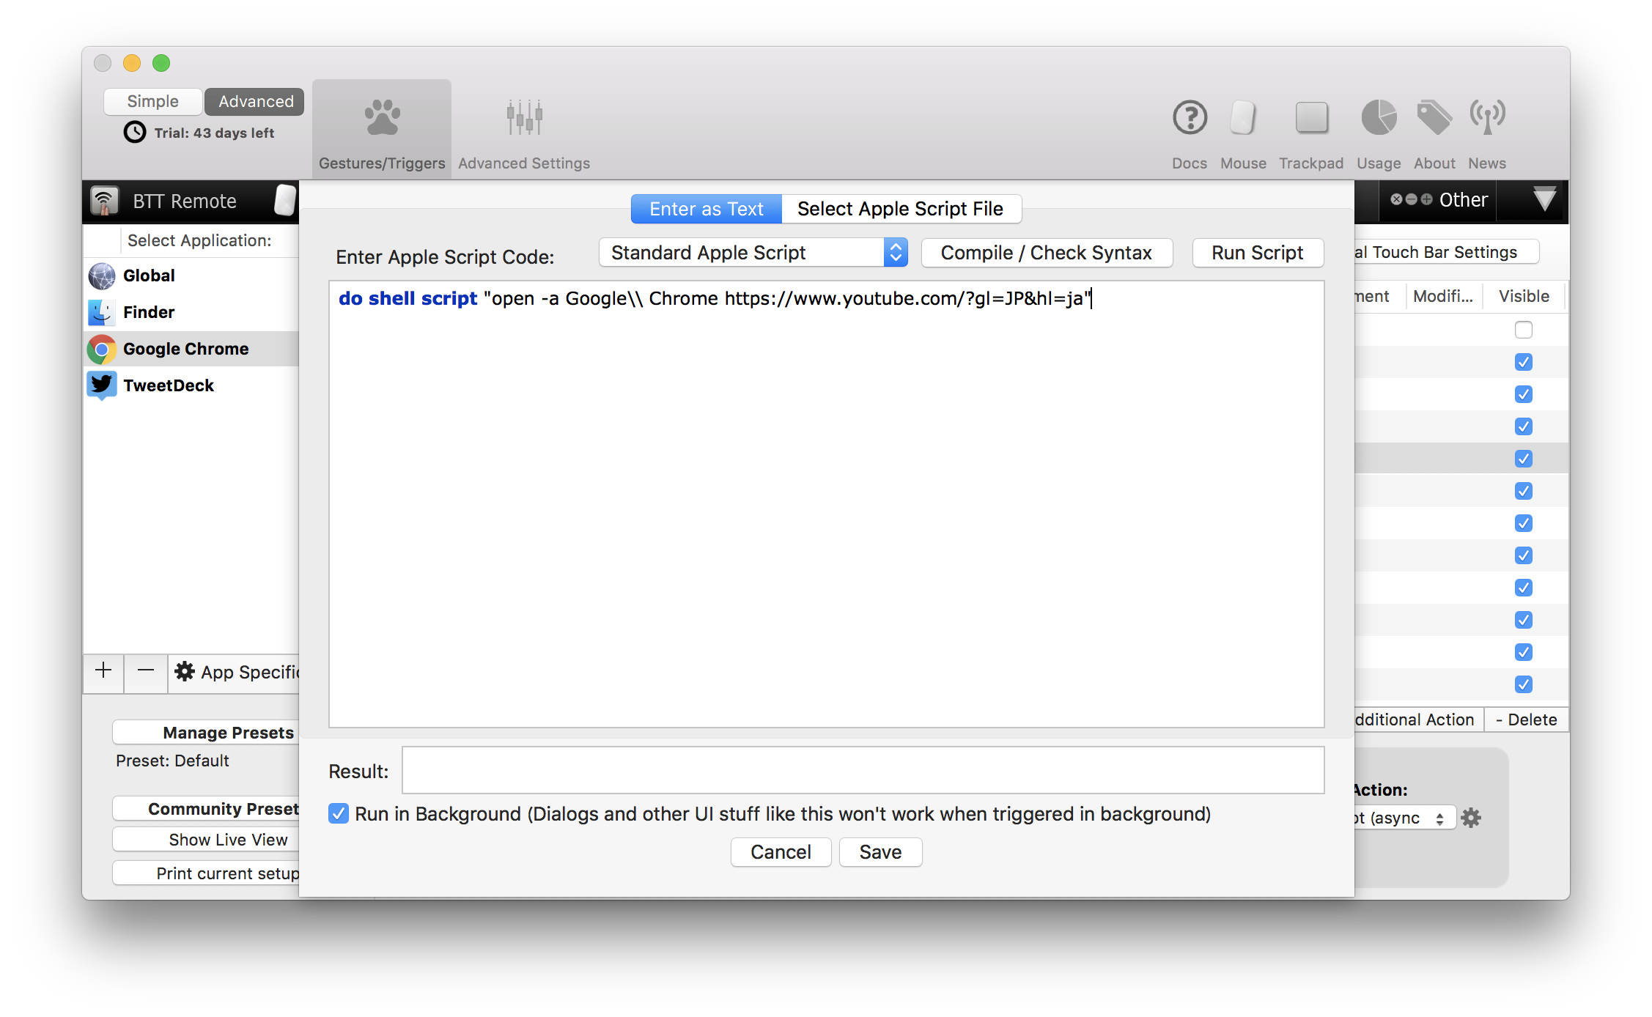This screenshot has height=1017, width=1652.
Task: Switch to Simple mode
Action: [152, 101]
